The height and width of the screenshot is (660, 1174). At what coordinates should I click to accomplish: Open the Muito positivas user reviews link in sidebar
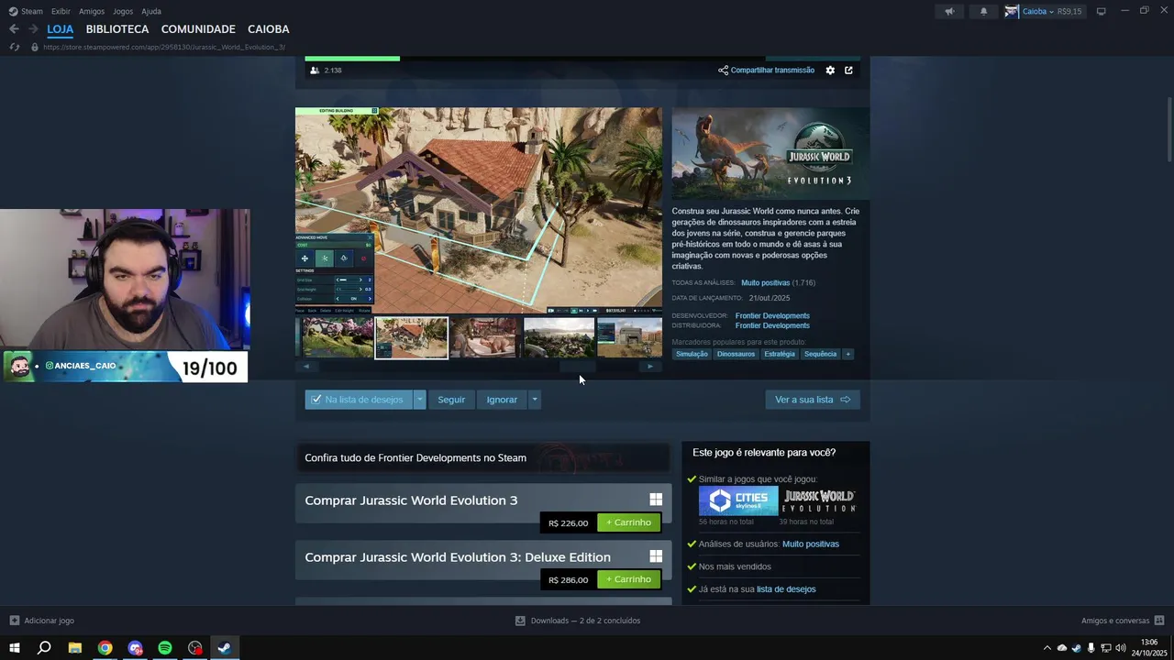[x=810, y=544]
